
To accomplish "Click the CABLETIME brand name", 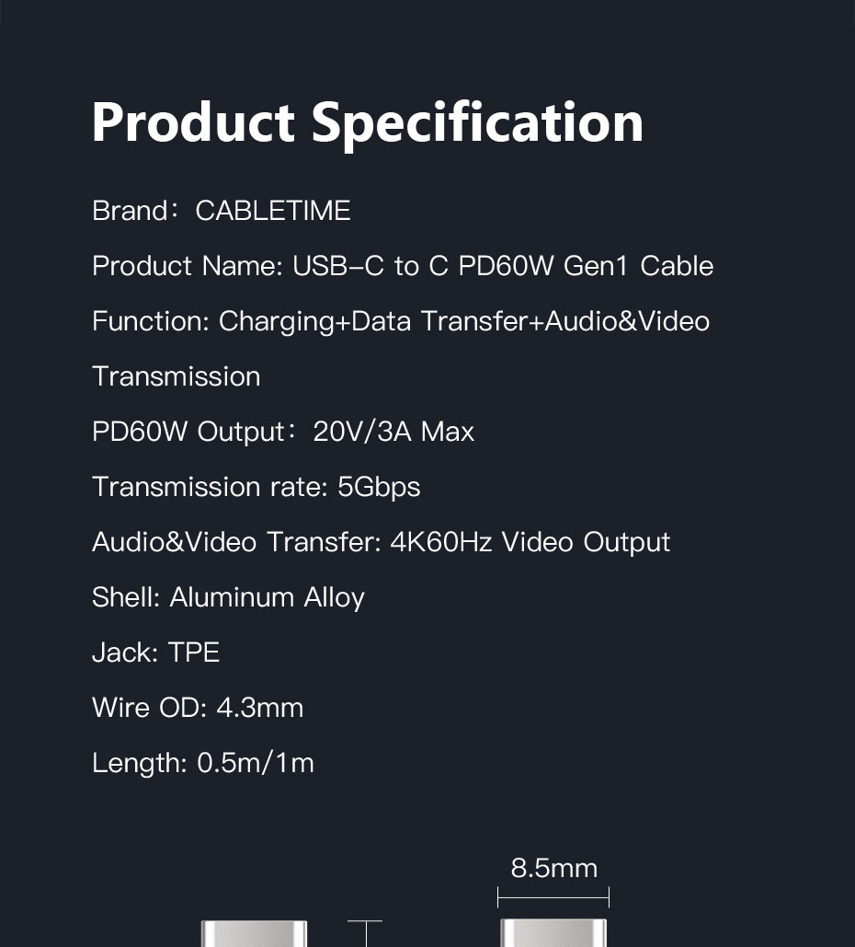I will [x=273, y=211].
